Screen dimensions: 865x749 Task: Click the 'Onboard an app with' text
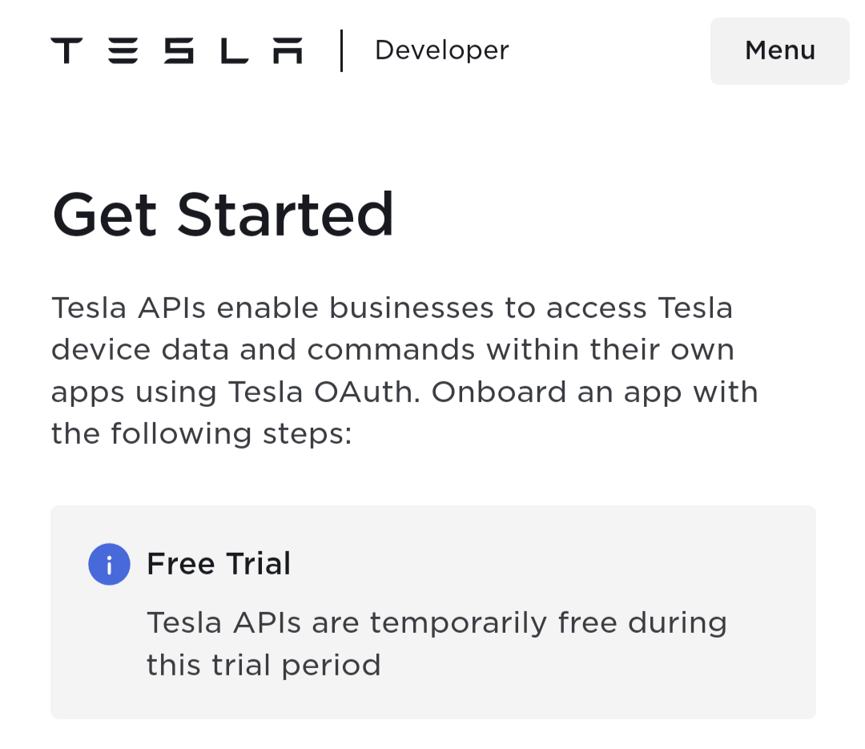pos(594,393)
